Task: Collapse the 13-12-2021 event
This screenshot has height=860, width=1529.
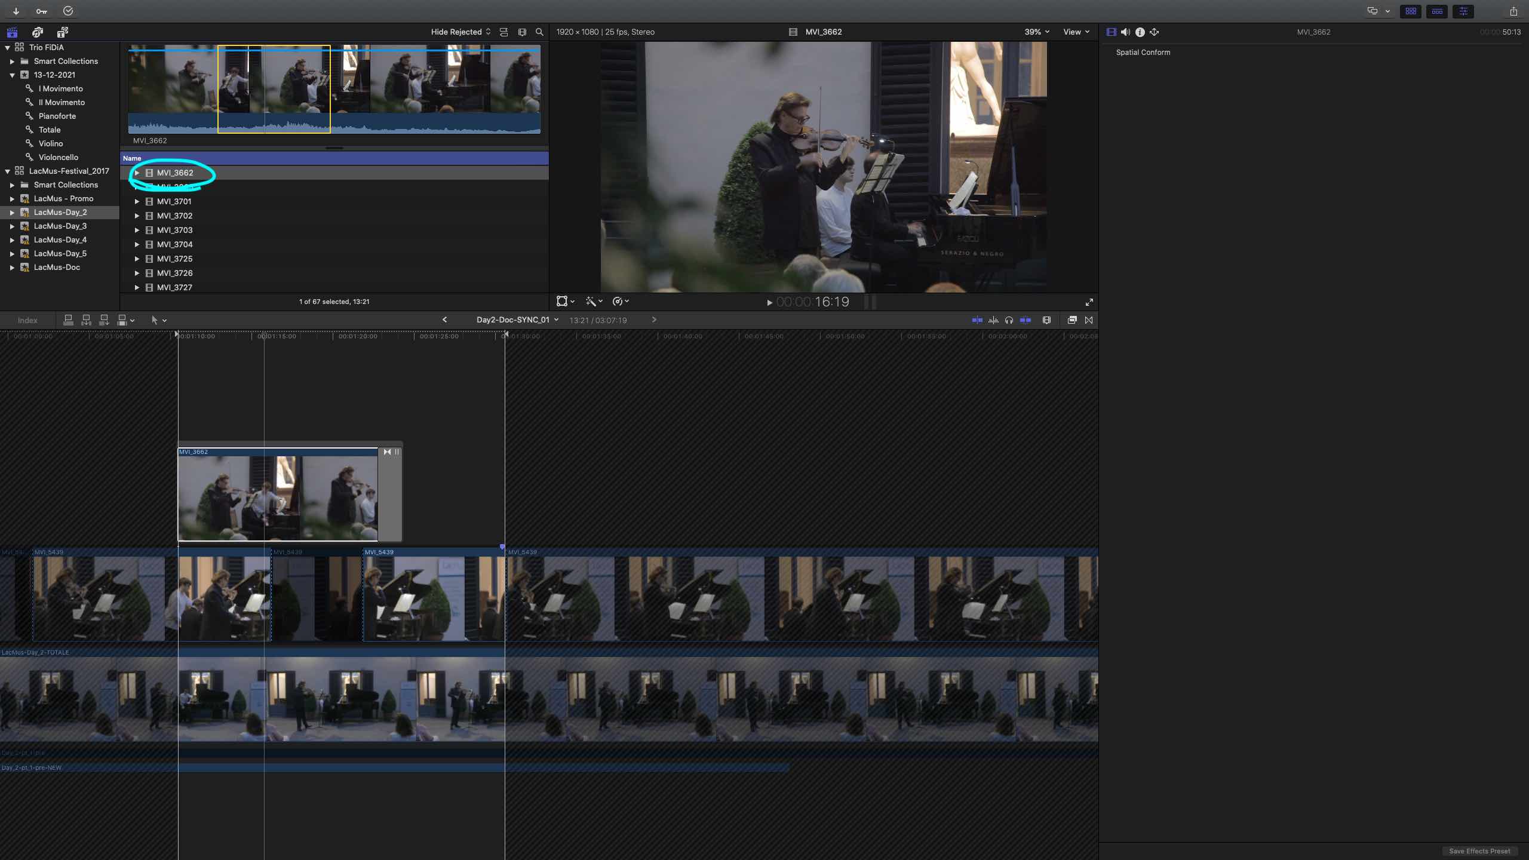Action: pyautogui.click(x=12, y=75)
